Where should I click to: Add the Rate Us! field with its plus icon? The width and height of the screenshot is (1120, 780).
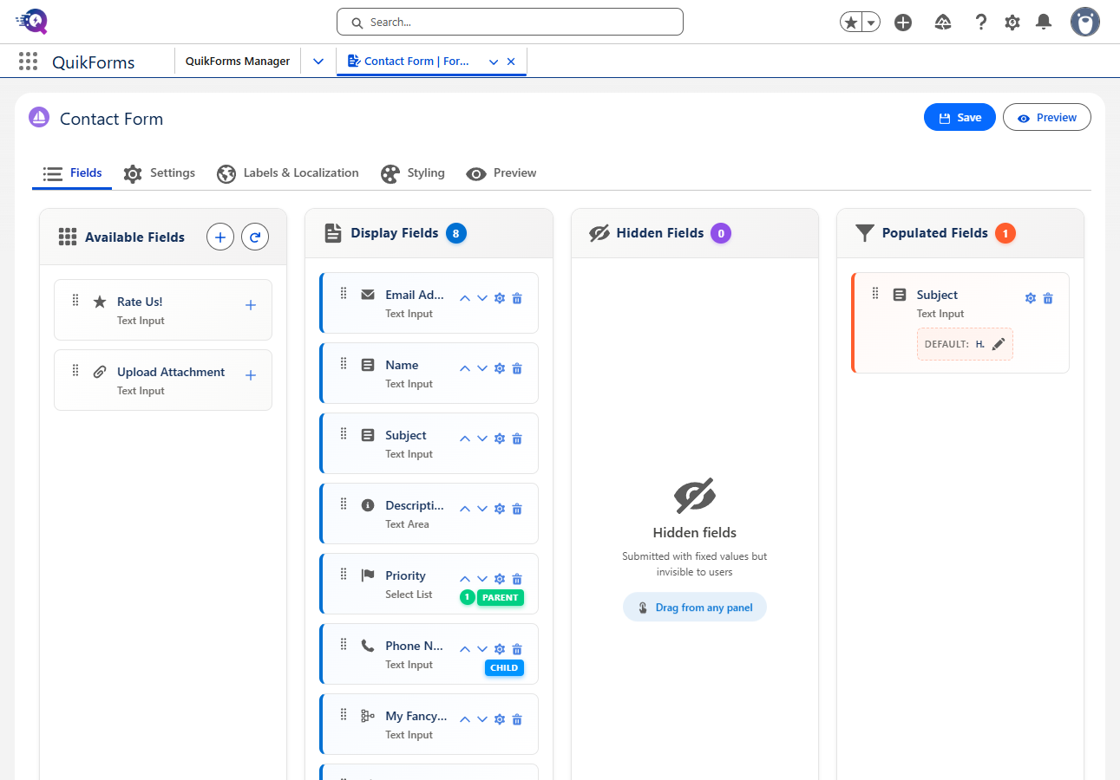click(250, 305)
